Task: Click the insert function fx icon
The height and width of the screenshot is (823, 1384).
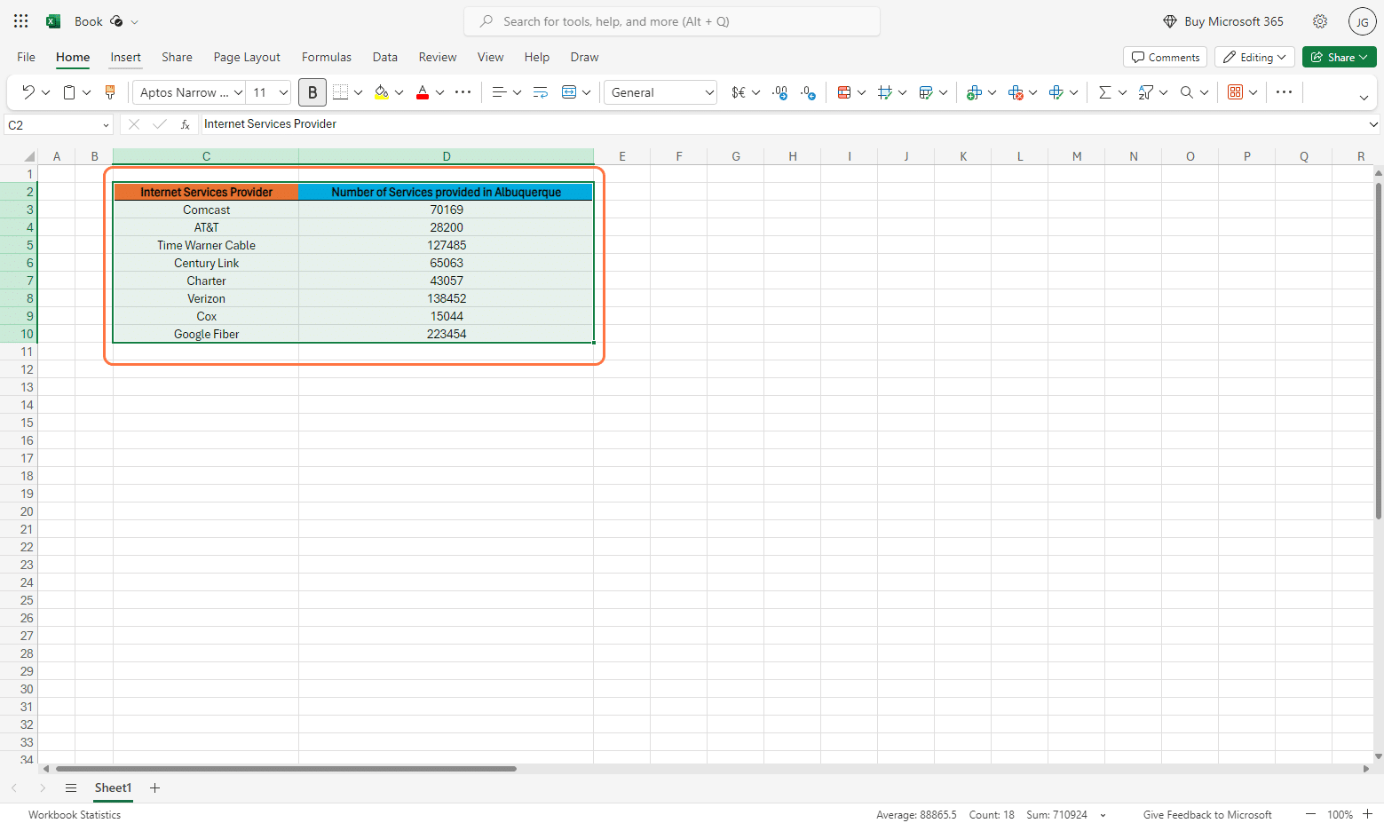Action: (x=185, y=124)
